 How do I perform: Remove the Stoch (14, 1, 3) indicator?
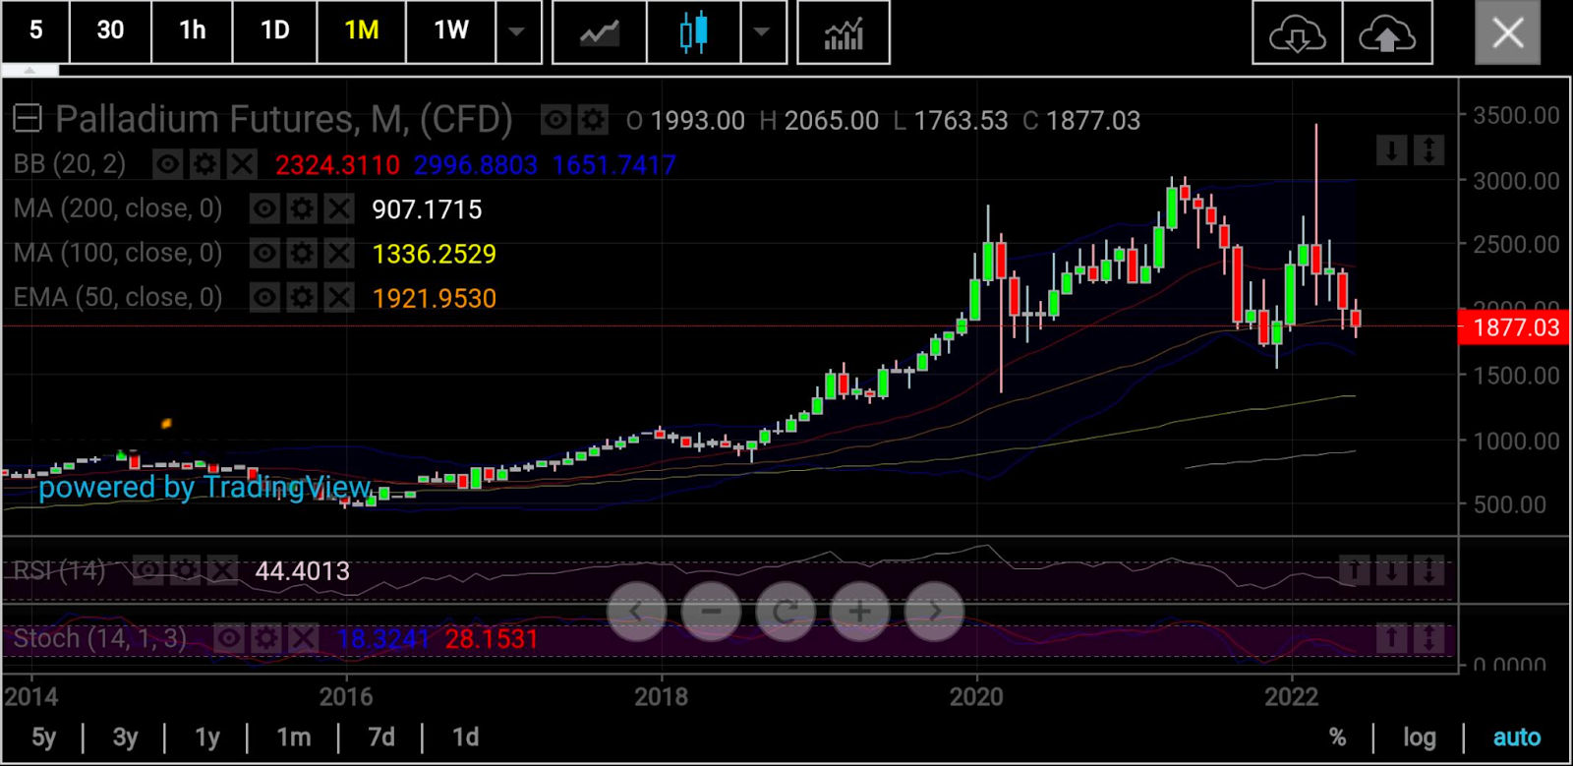tap(304, 639)
